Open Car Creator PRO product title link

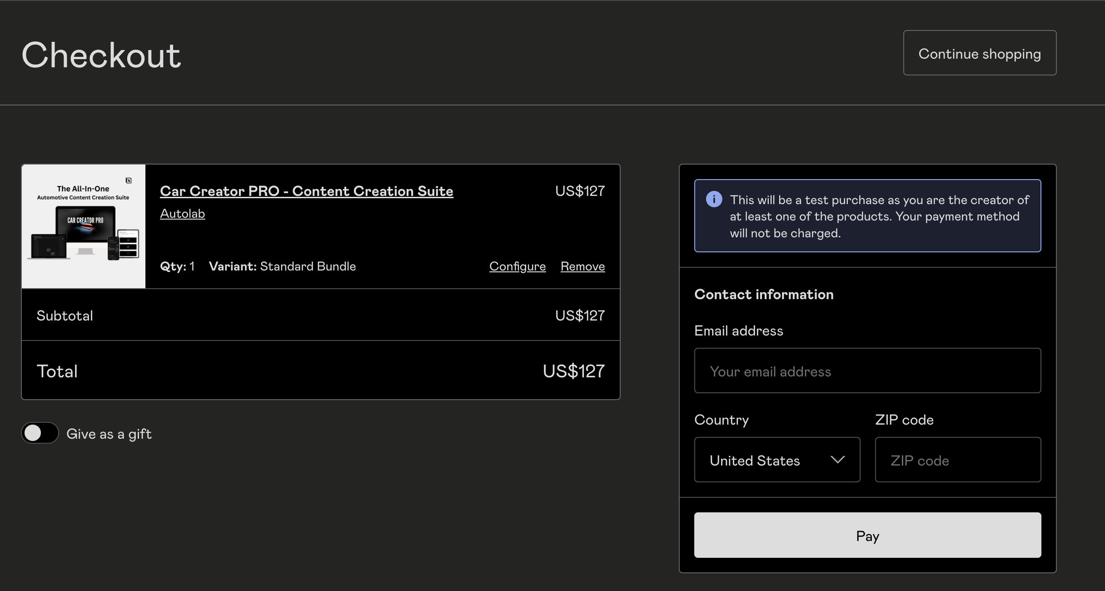306,191
